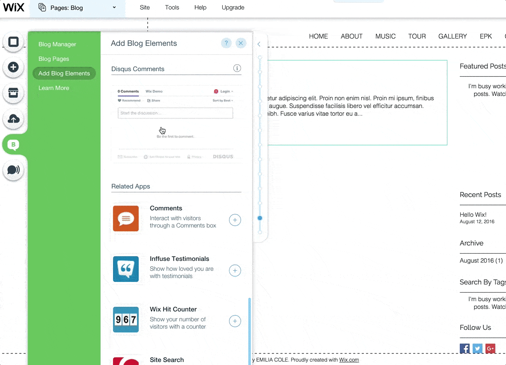Open the Pages: Blog dropdown

77,7
